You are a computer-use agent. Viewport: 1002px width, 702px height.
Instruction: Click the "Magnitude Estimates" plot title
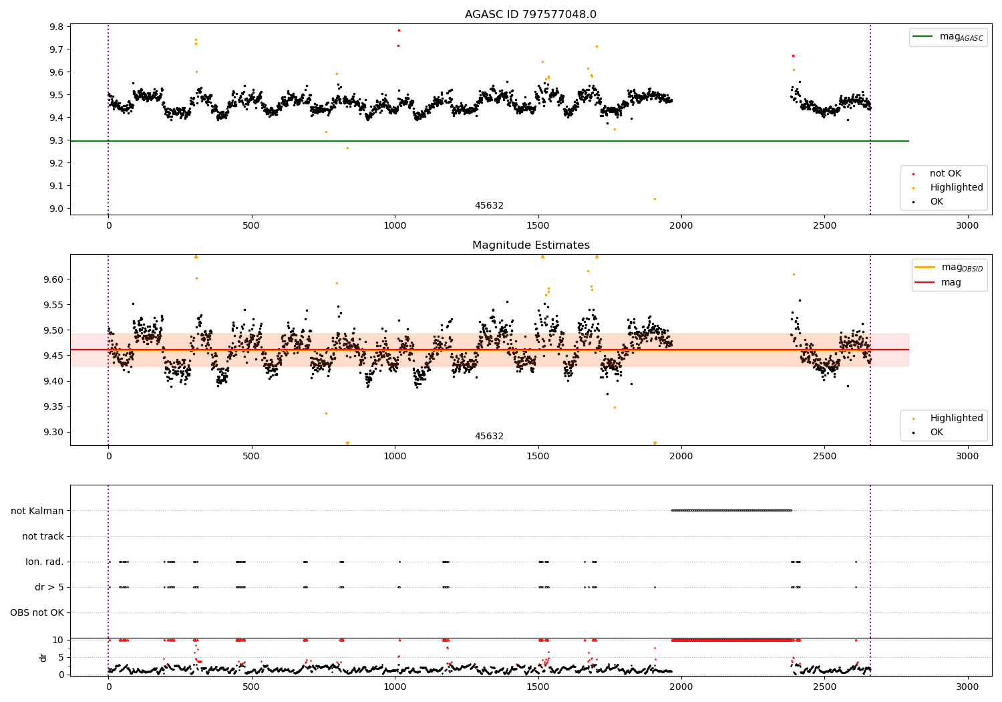[x=530, y=245]
